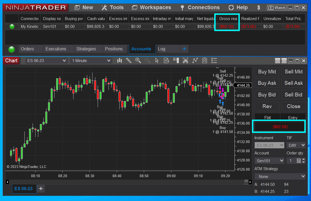Click the Buy Ask button
This screenshot has height=201, width=311.
click(x=267, y=83)
